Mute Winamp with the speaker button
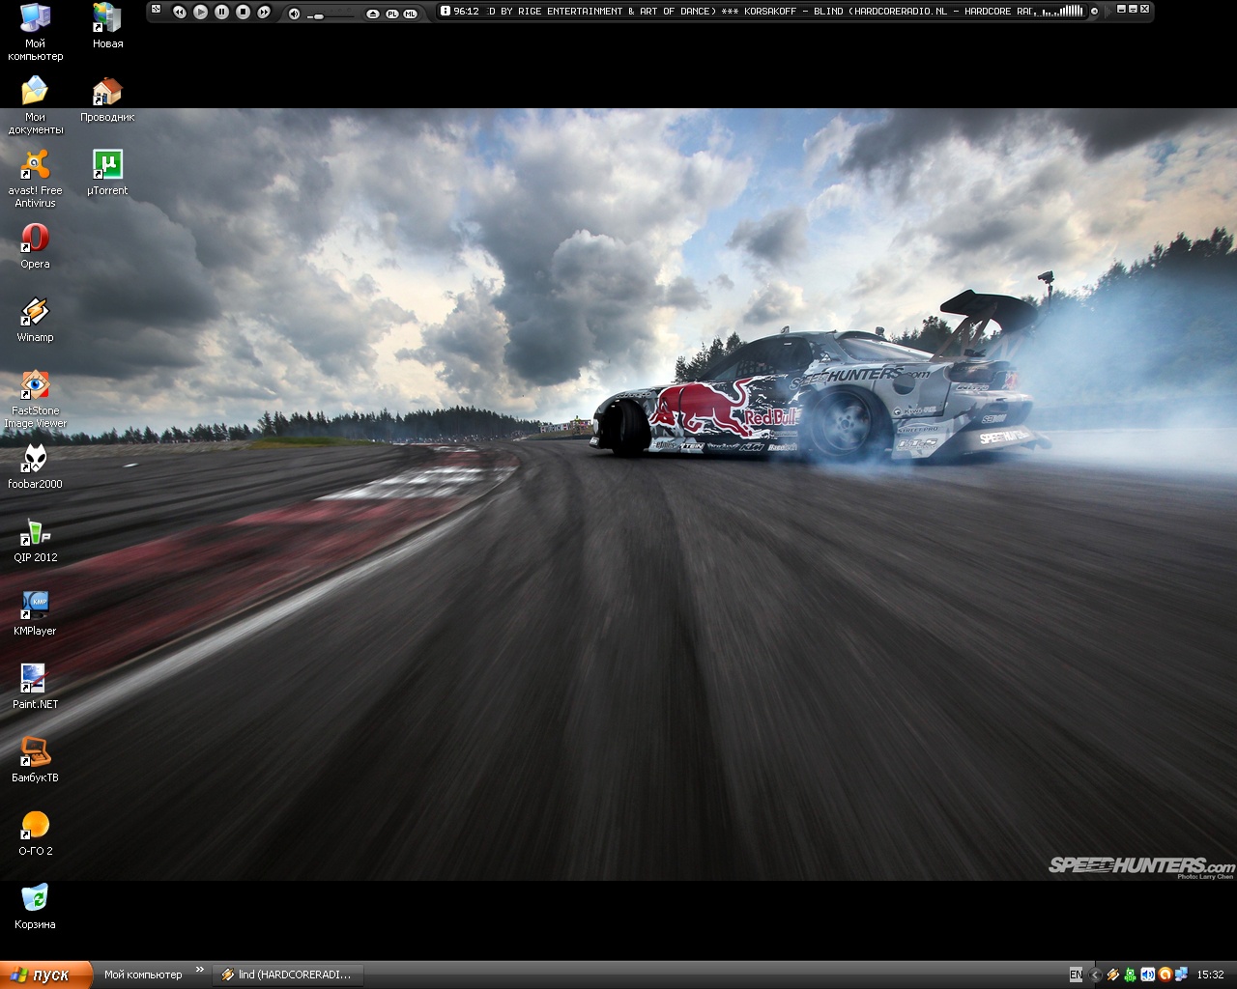 coord(294,14)
